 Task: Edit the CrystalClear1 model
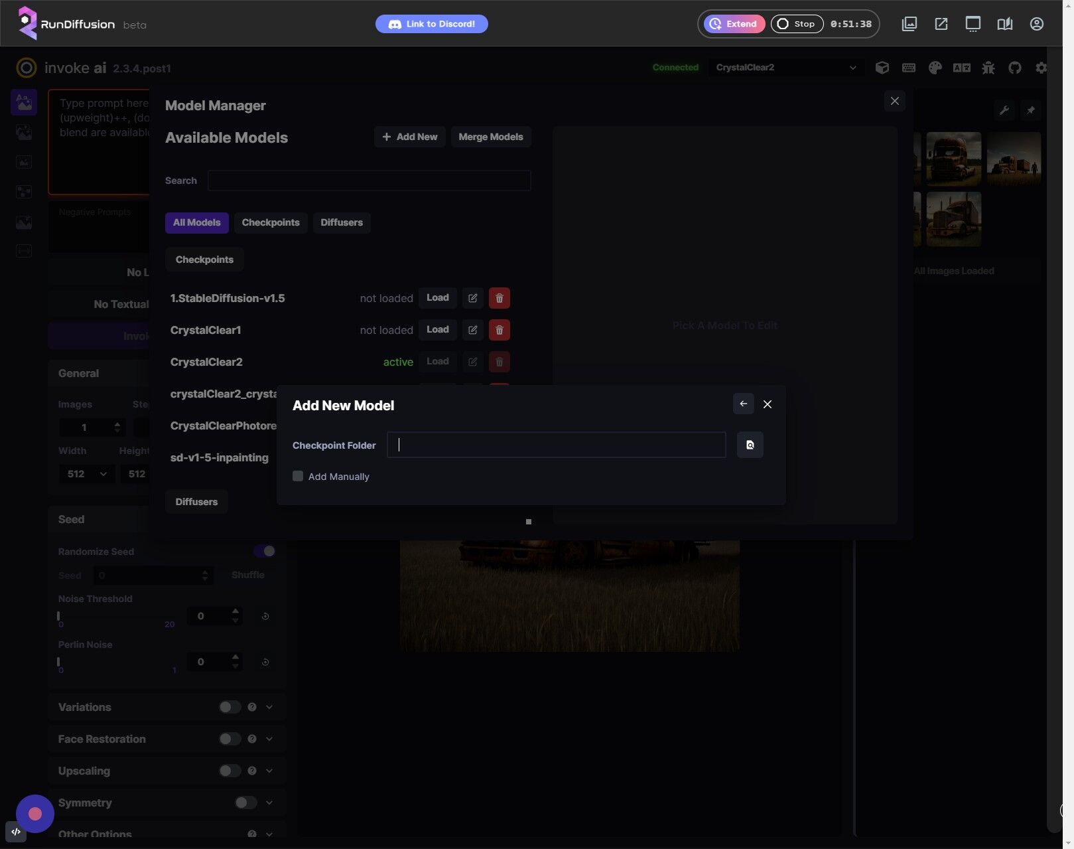coord(472,330)
